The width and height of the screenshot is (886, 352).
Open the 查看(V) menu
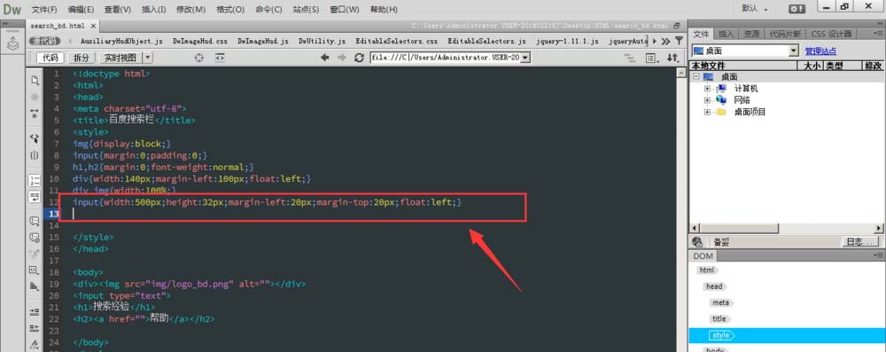coord(118,10)
